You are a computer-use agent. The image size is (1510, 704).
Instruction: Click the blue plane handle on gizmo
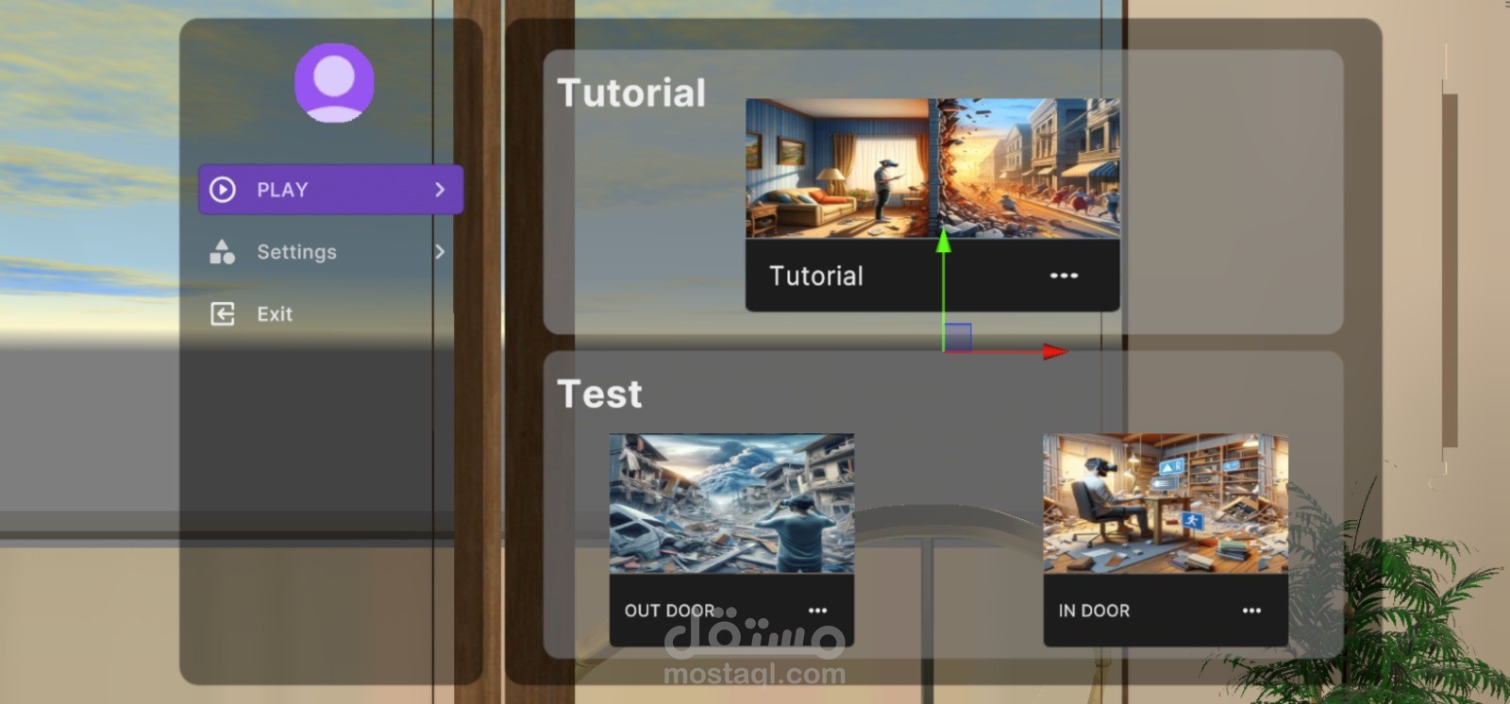[958, 337]
